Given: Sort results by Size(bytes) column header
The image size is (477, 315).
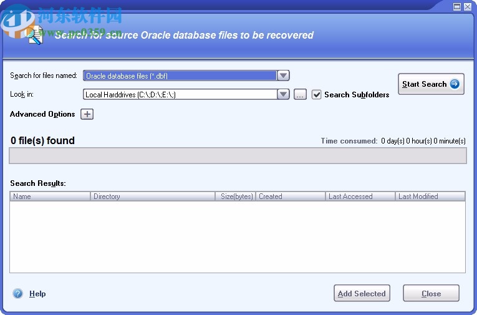Looking at the screenshot, I should [x=236, y=196].
